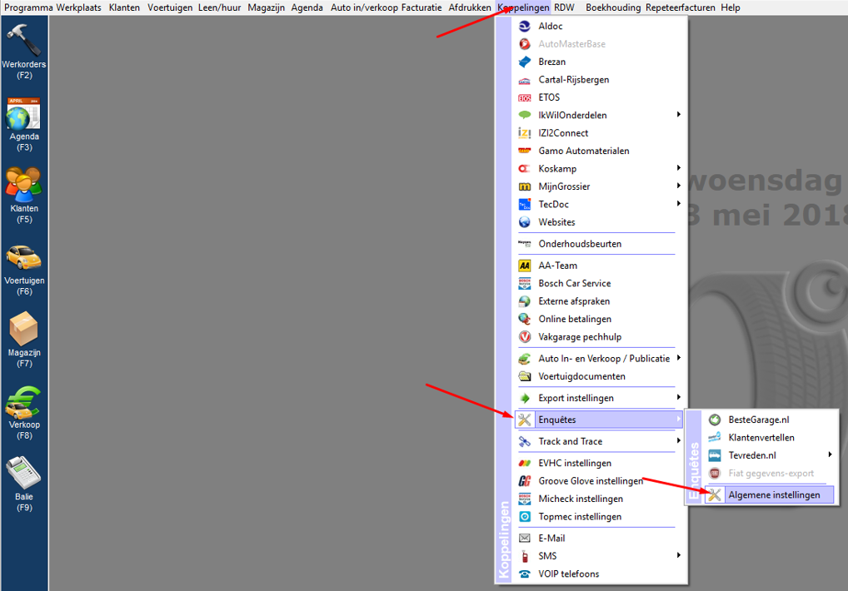Open the RDW menu

point(564,7)
